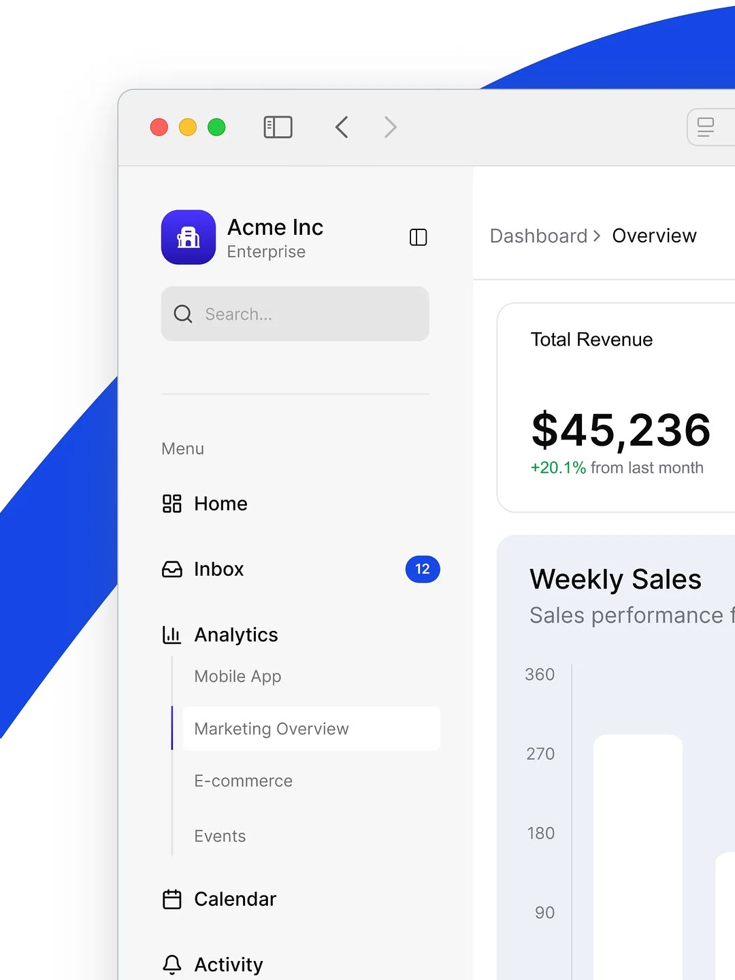Open the E-commerce analytics section
Screen dimensions: 735x980
click(x=243, y=781)
